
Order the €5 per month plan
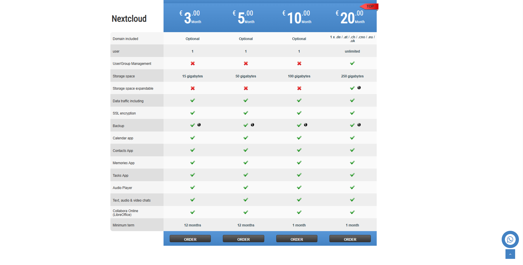[244, 239]
